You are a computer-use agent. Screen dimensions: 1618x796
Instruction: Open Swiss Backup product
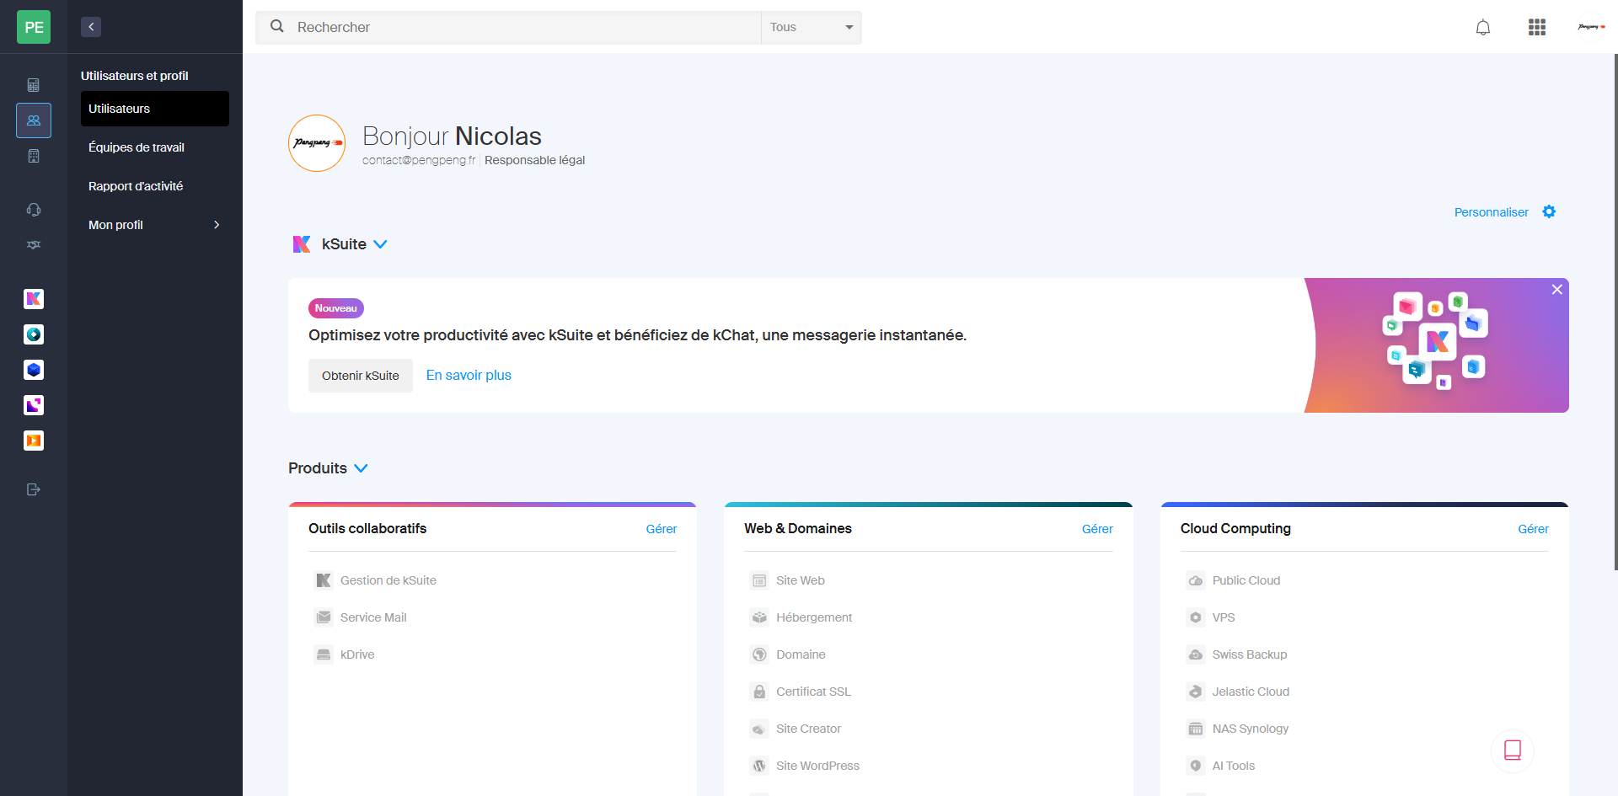point(1237,654)
